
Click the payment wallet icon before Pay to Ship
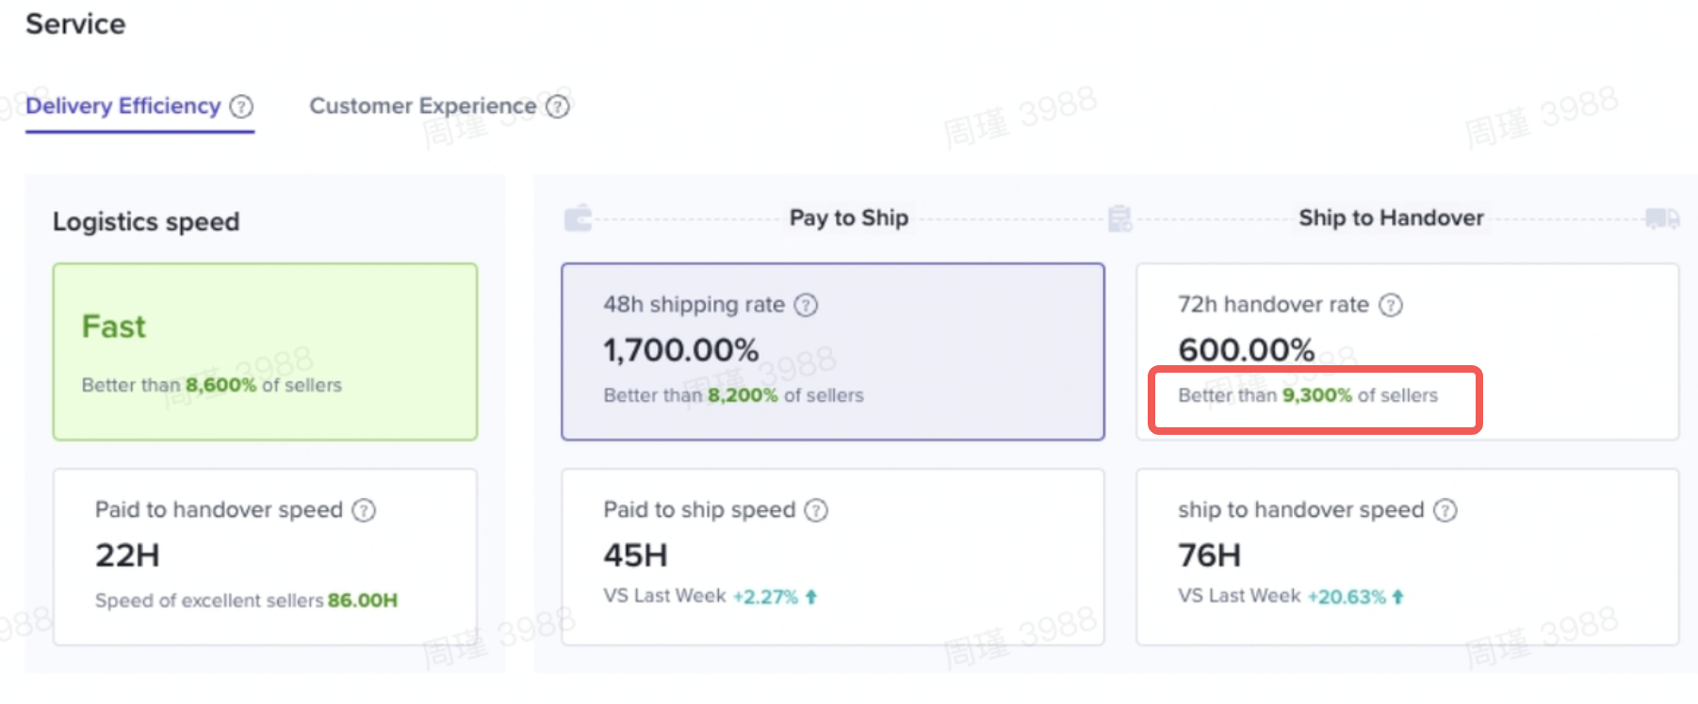tap(578, 218)
